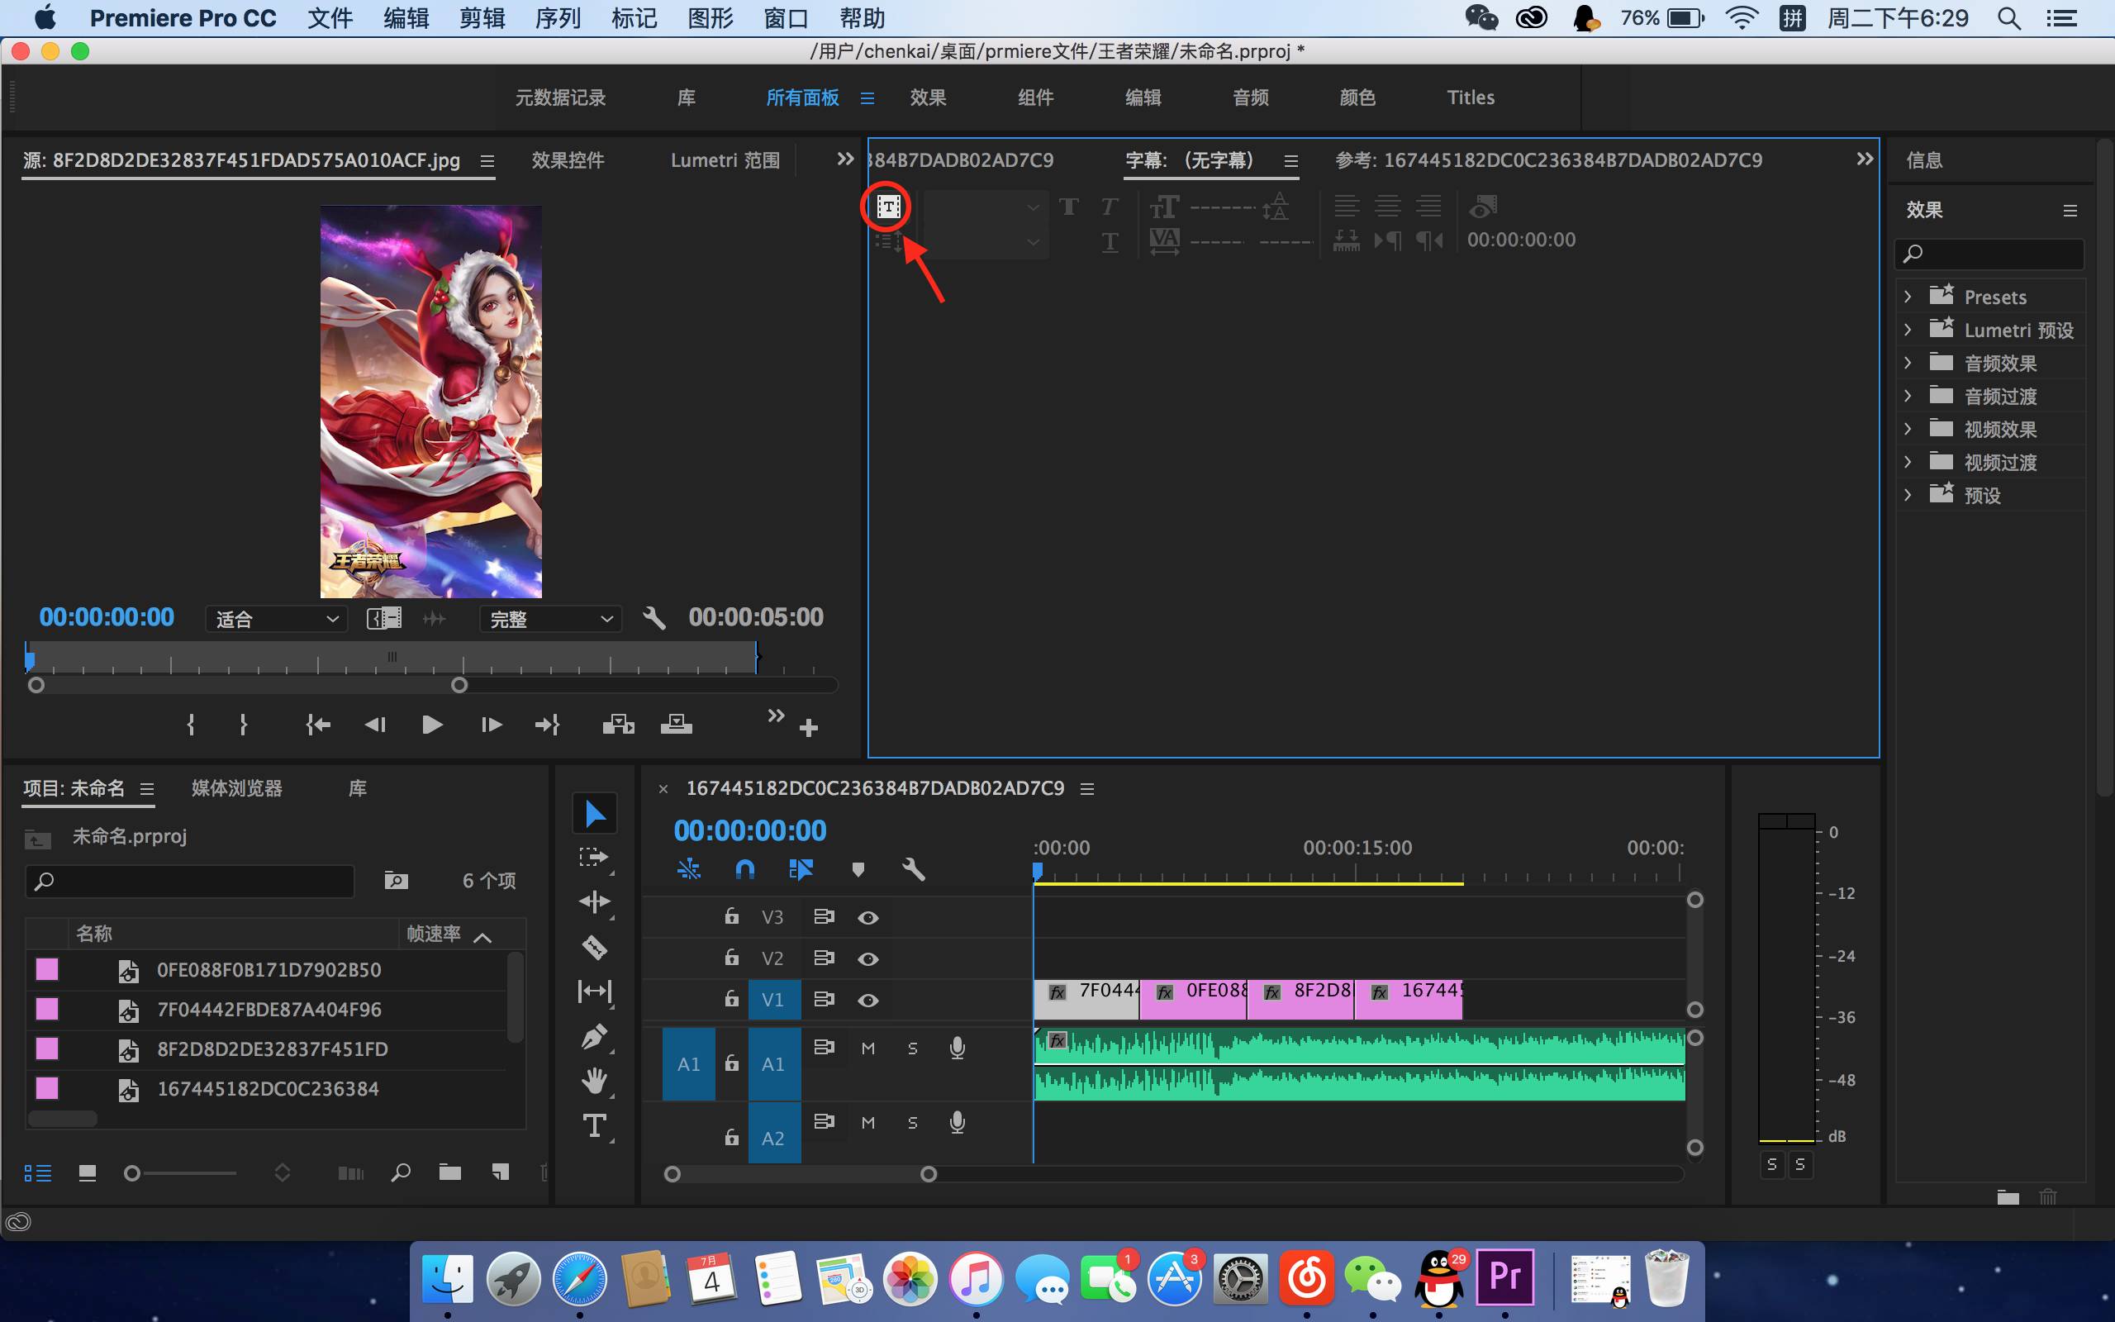Step forward one frame in source
Viewport: 2115px width, 1322px height.
click(492, 725)
